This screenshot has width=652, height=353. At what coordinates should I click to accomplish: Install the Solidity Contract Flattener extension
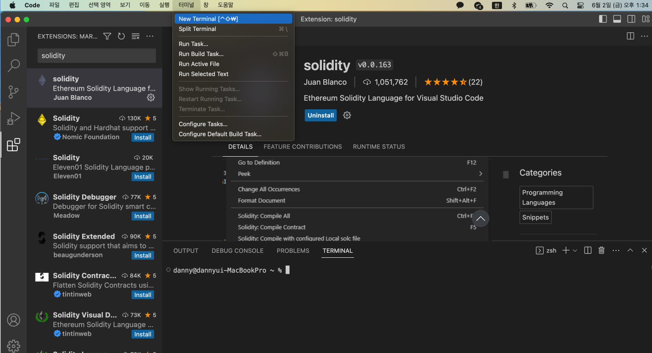pyautogui.click(x=143, y=295)
